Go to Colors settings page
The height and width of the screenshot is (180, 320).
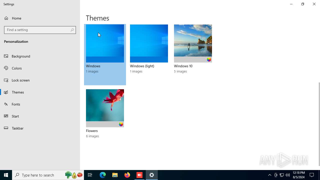tap(40, 68)
